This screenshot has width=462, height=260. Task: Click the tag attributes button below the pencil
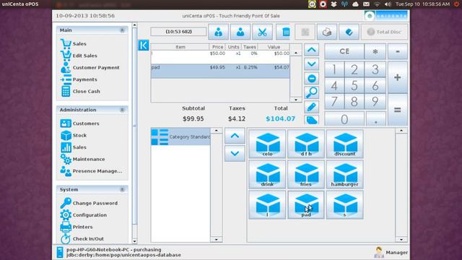click(x=311, y=120)
